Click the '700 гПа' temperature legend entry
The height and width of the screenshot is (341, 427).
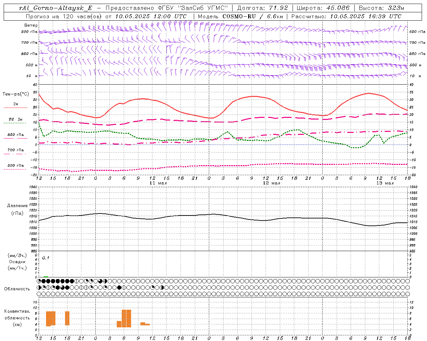(16, 150)
